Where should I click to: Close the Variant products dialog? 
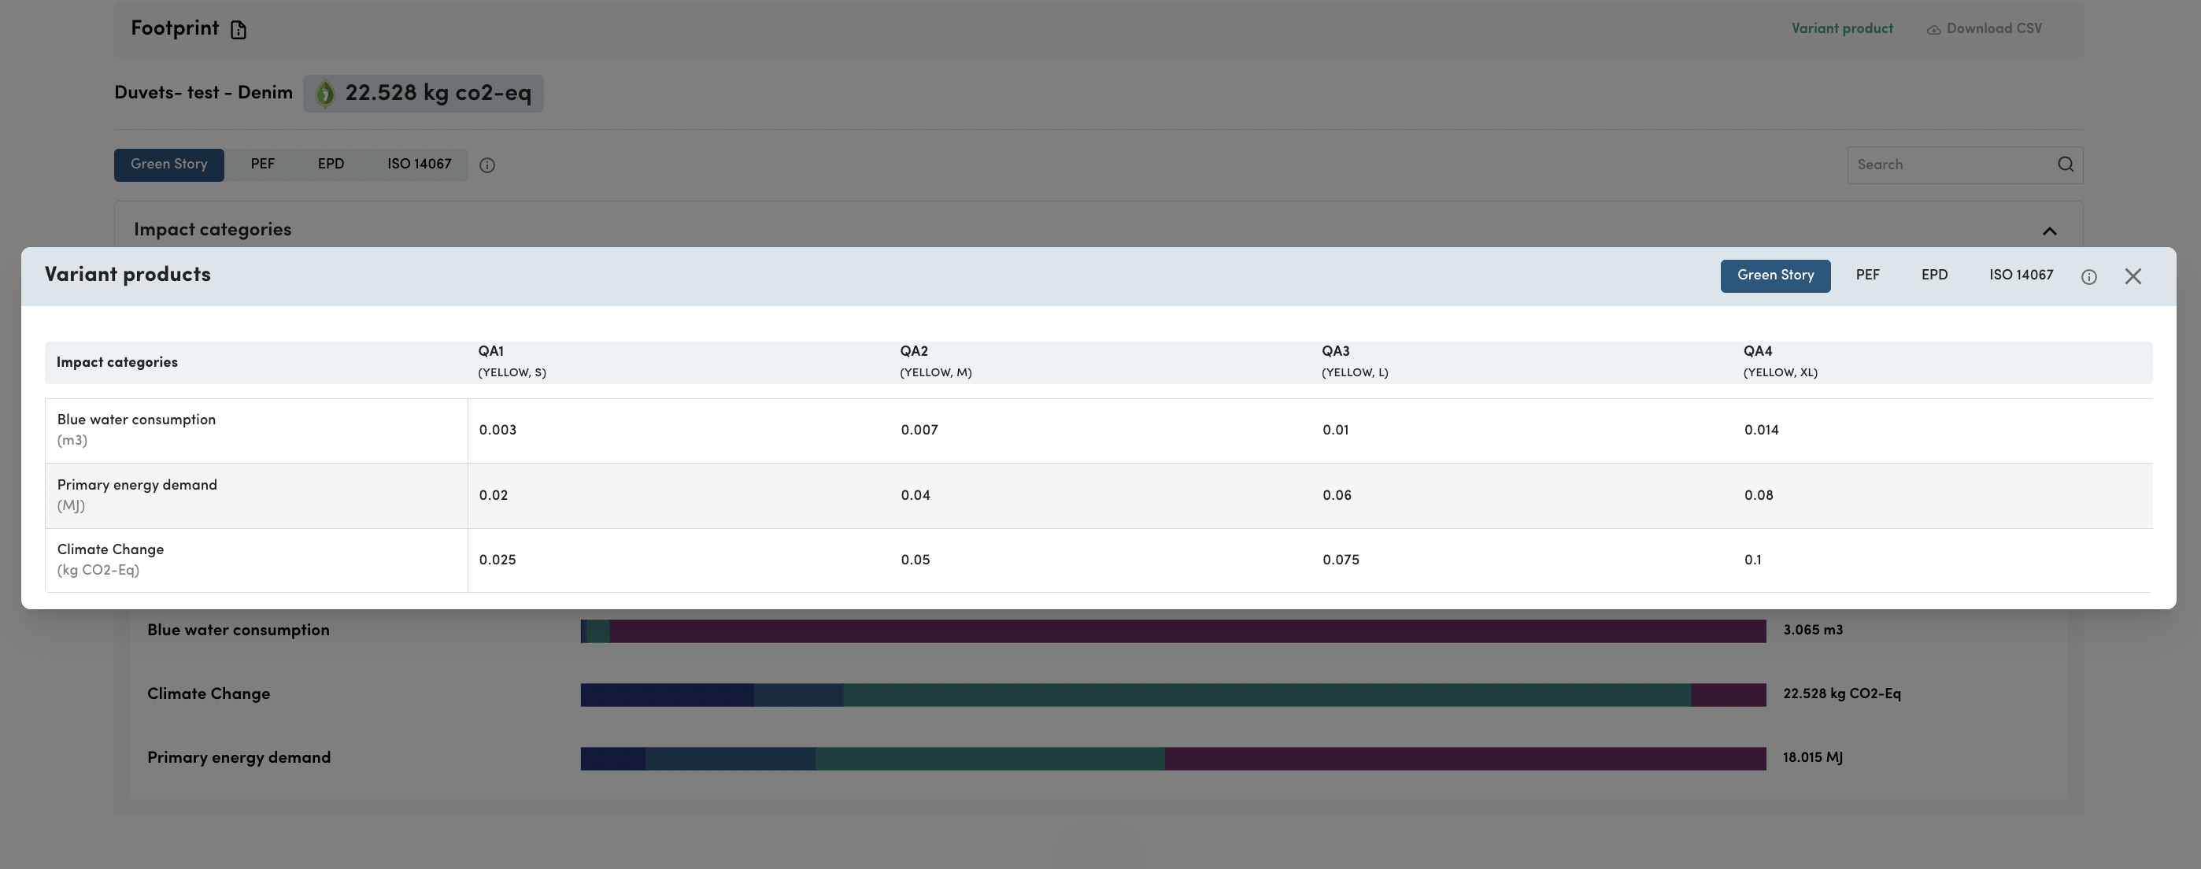coord(2133,276)
